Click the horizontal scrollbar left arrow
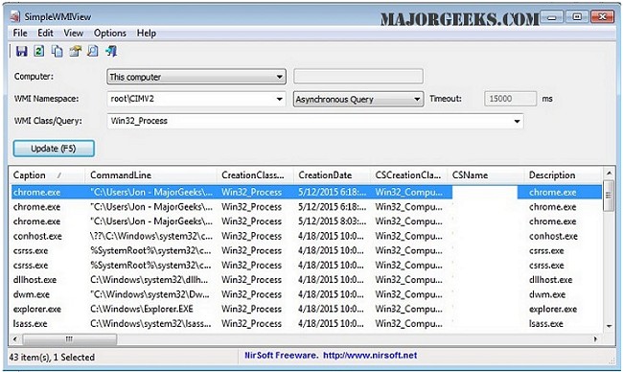 [14, 339]
